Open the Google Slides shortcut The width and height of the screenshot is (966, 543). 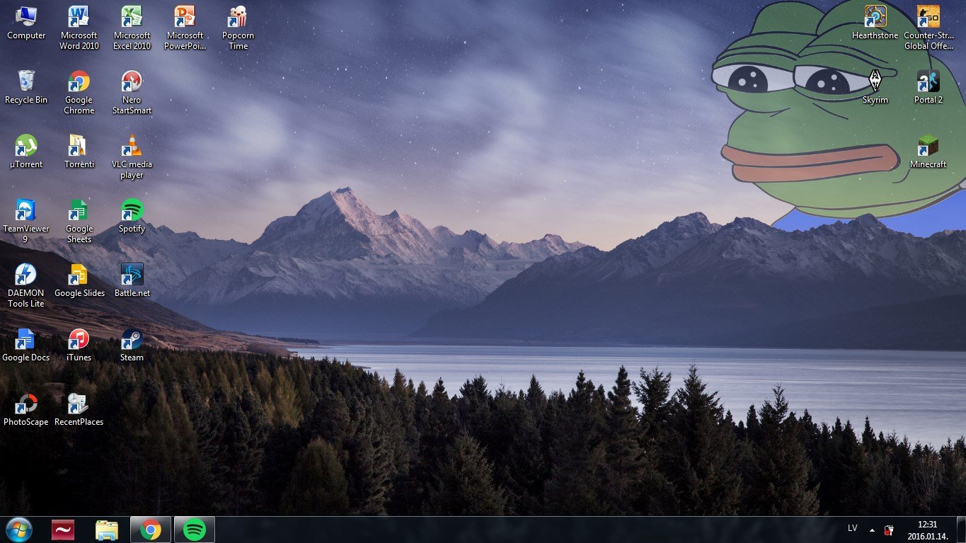[79, 280]
